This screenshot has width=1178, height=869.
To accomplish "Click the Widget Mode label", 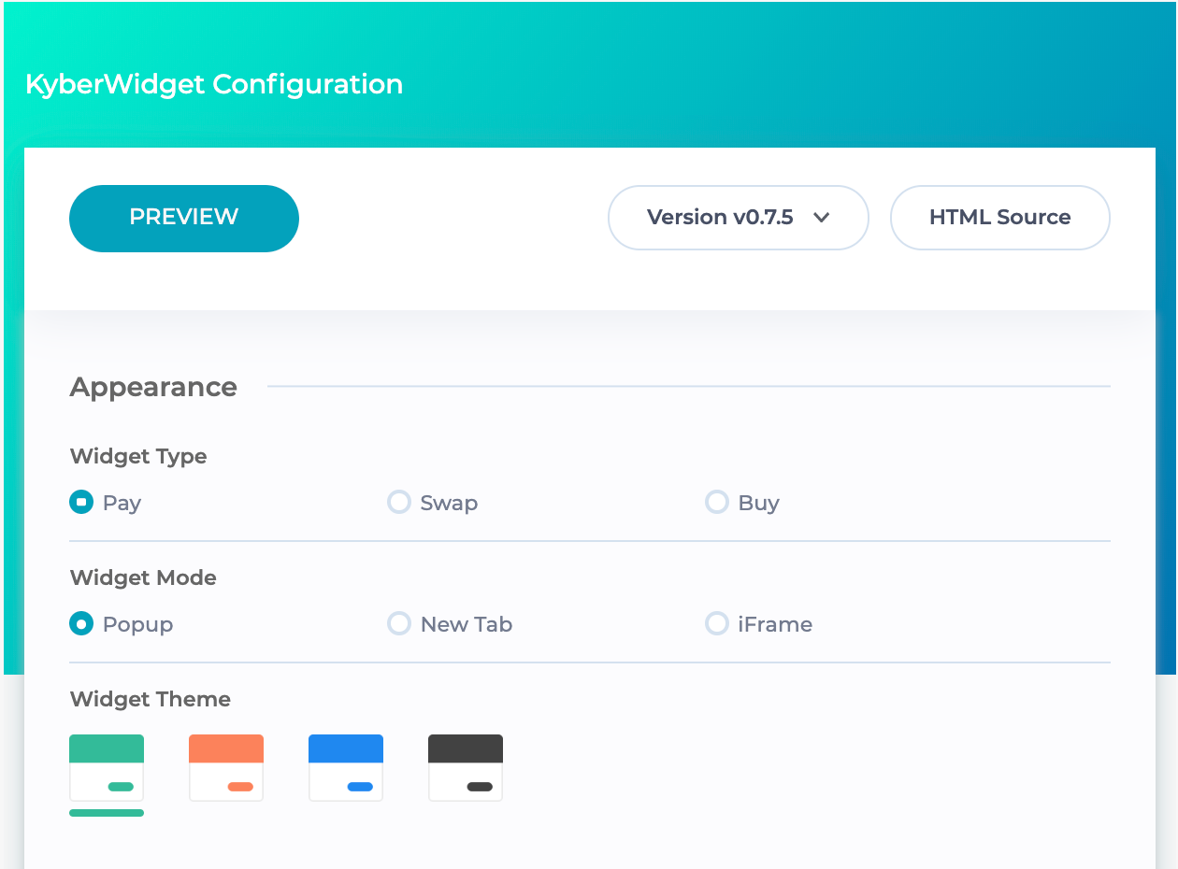I will (143, 578).
